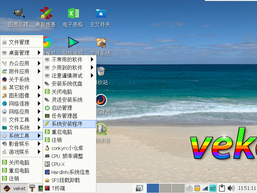The image size is (257, 193).
Task: Launch the 网络电视 play icon
Action: coord(73,42)
